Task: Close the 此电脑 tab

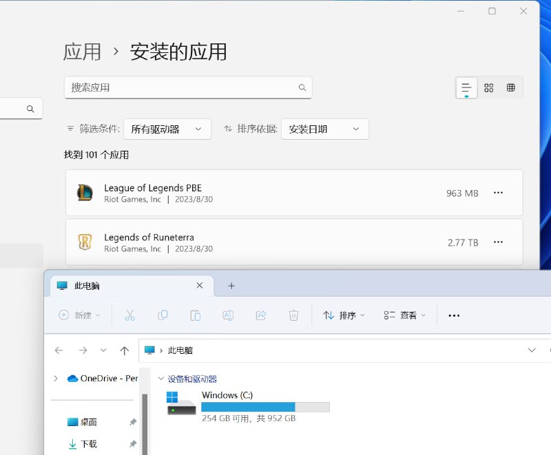Action: [x=200, y=286]
